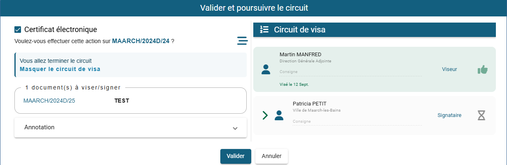507x165 pixels.
Task: Click the green current-step arrow icon
Action: (265, 115)
